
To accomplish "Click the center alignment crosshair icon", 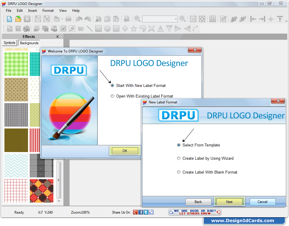I will click(271, 19).
